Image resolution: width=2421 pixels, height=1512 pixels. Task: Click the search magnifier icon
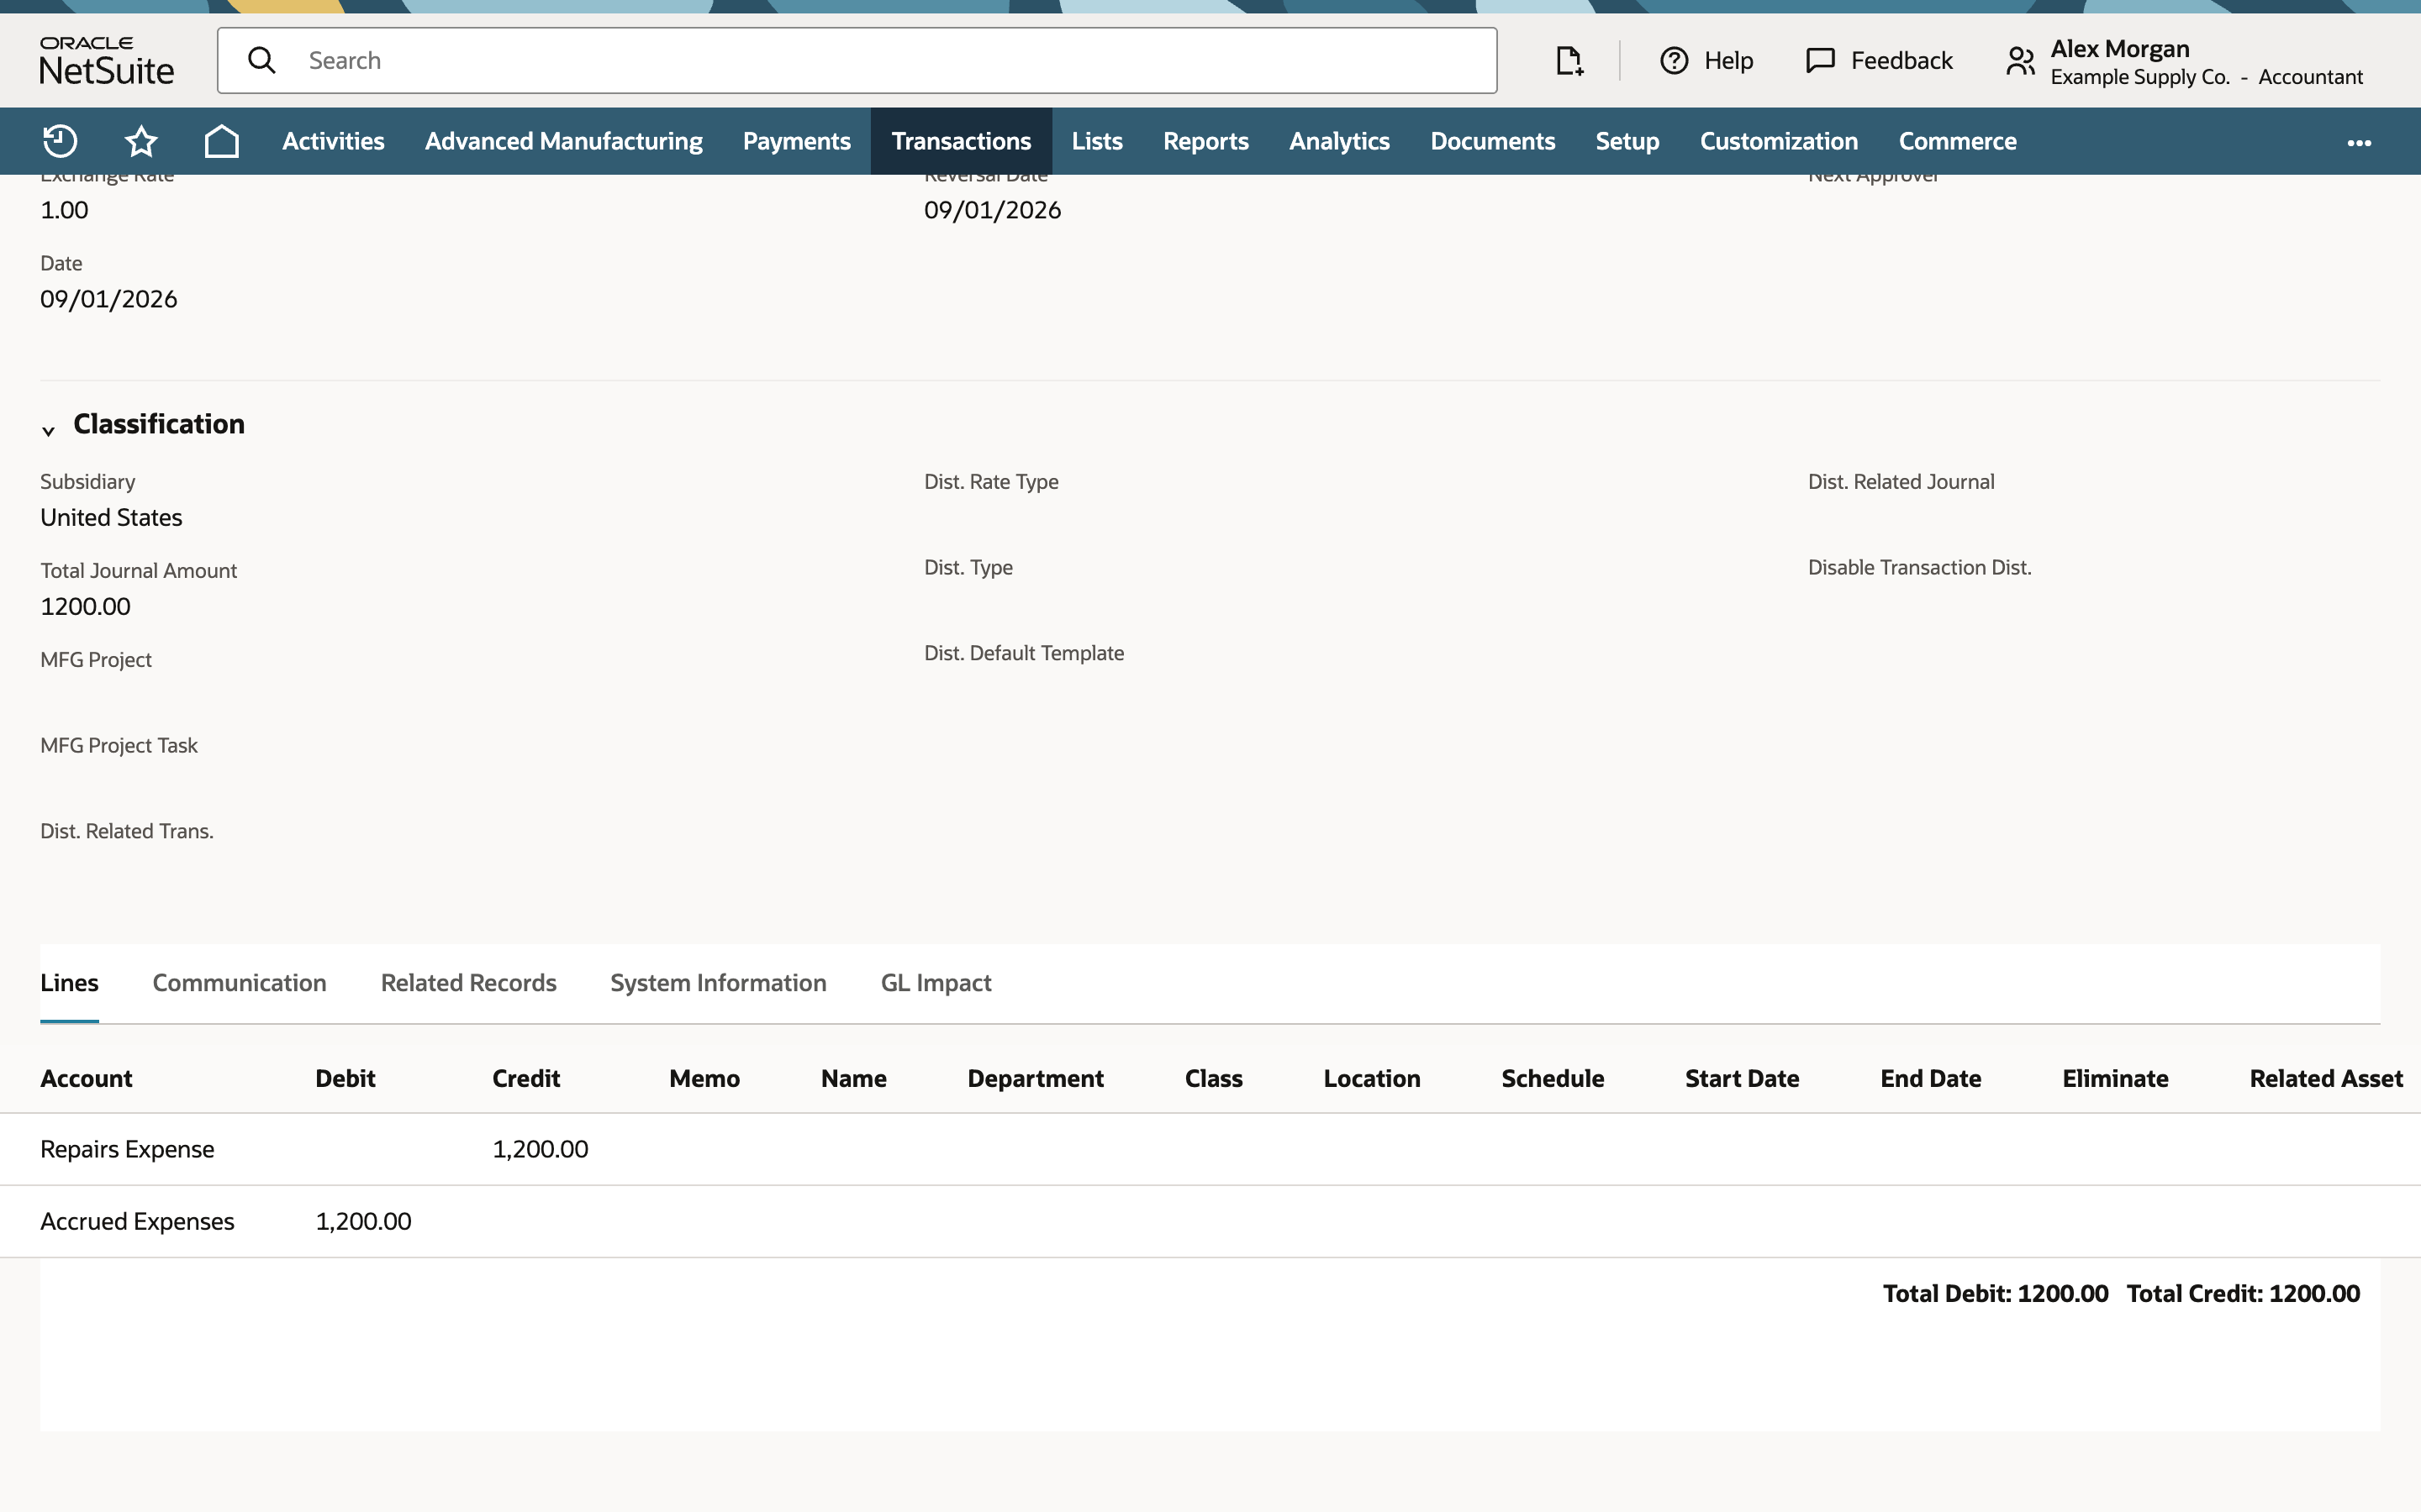click(262, 60)
